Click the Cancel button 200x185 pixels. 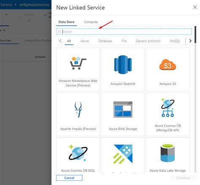[x=69, y=178]
